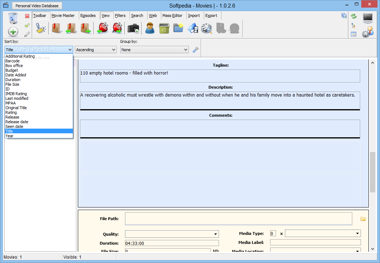
Task: Click film reel with magnifier icon
Action: click(x=207, y=28)
